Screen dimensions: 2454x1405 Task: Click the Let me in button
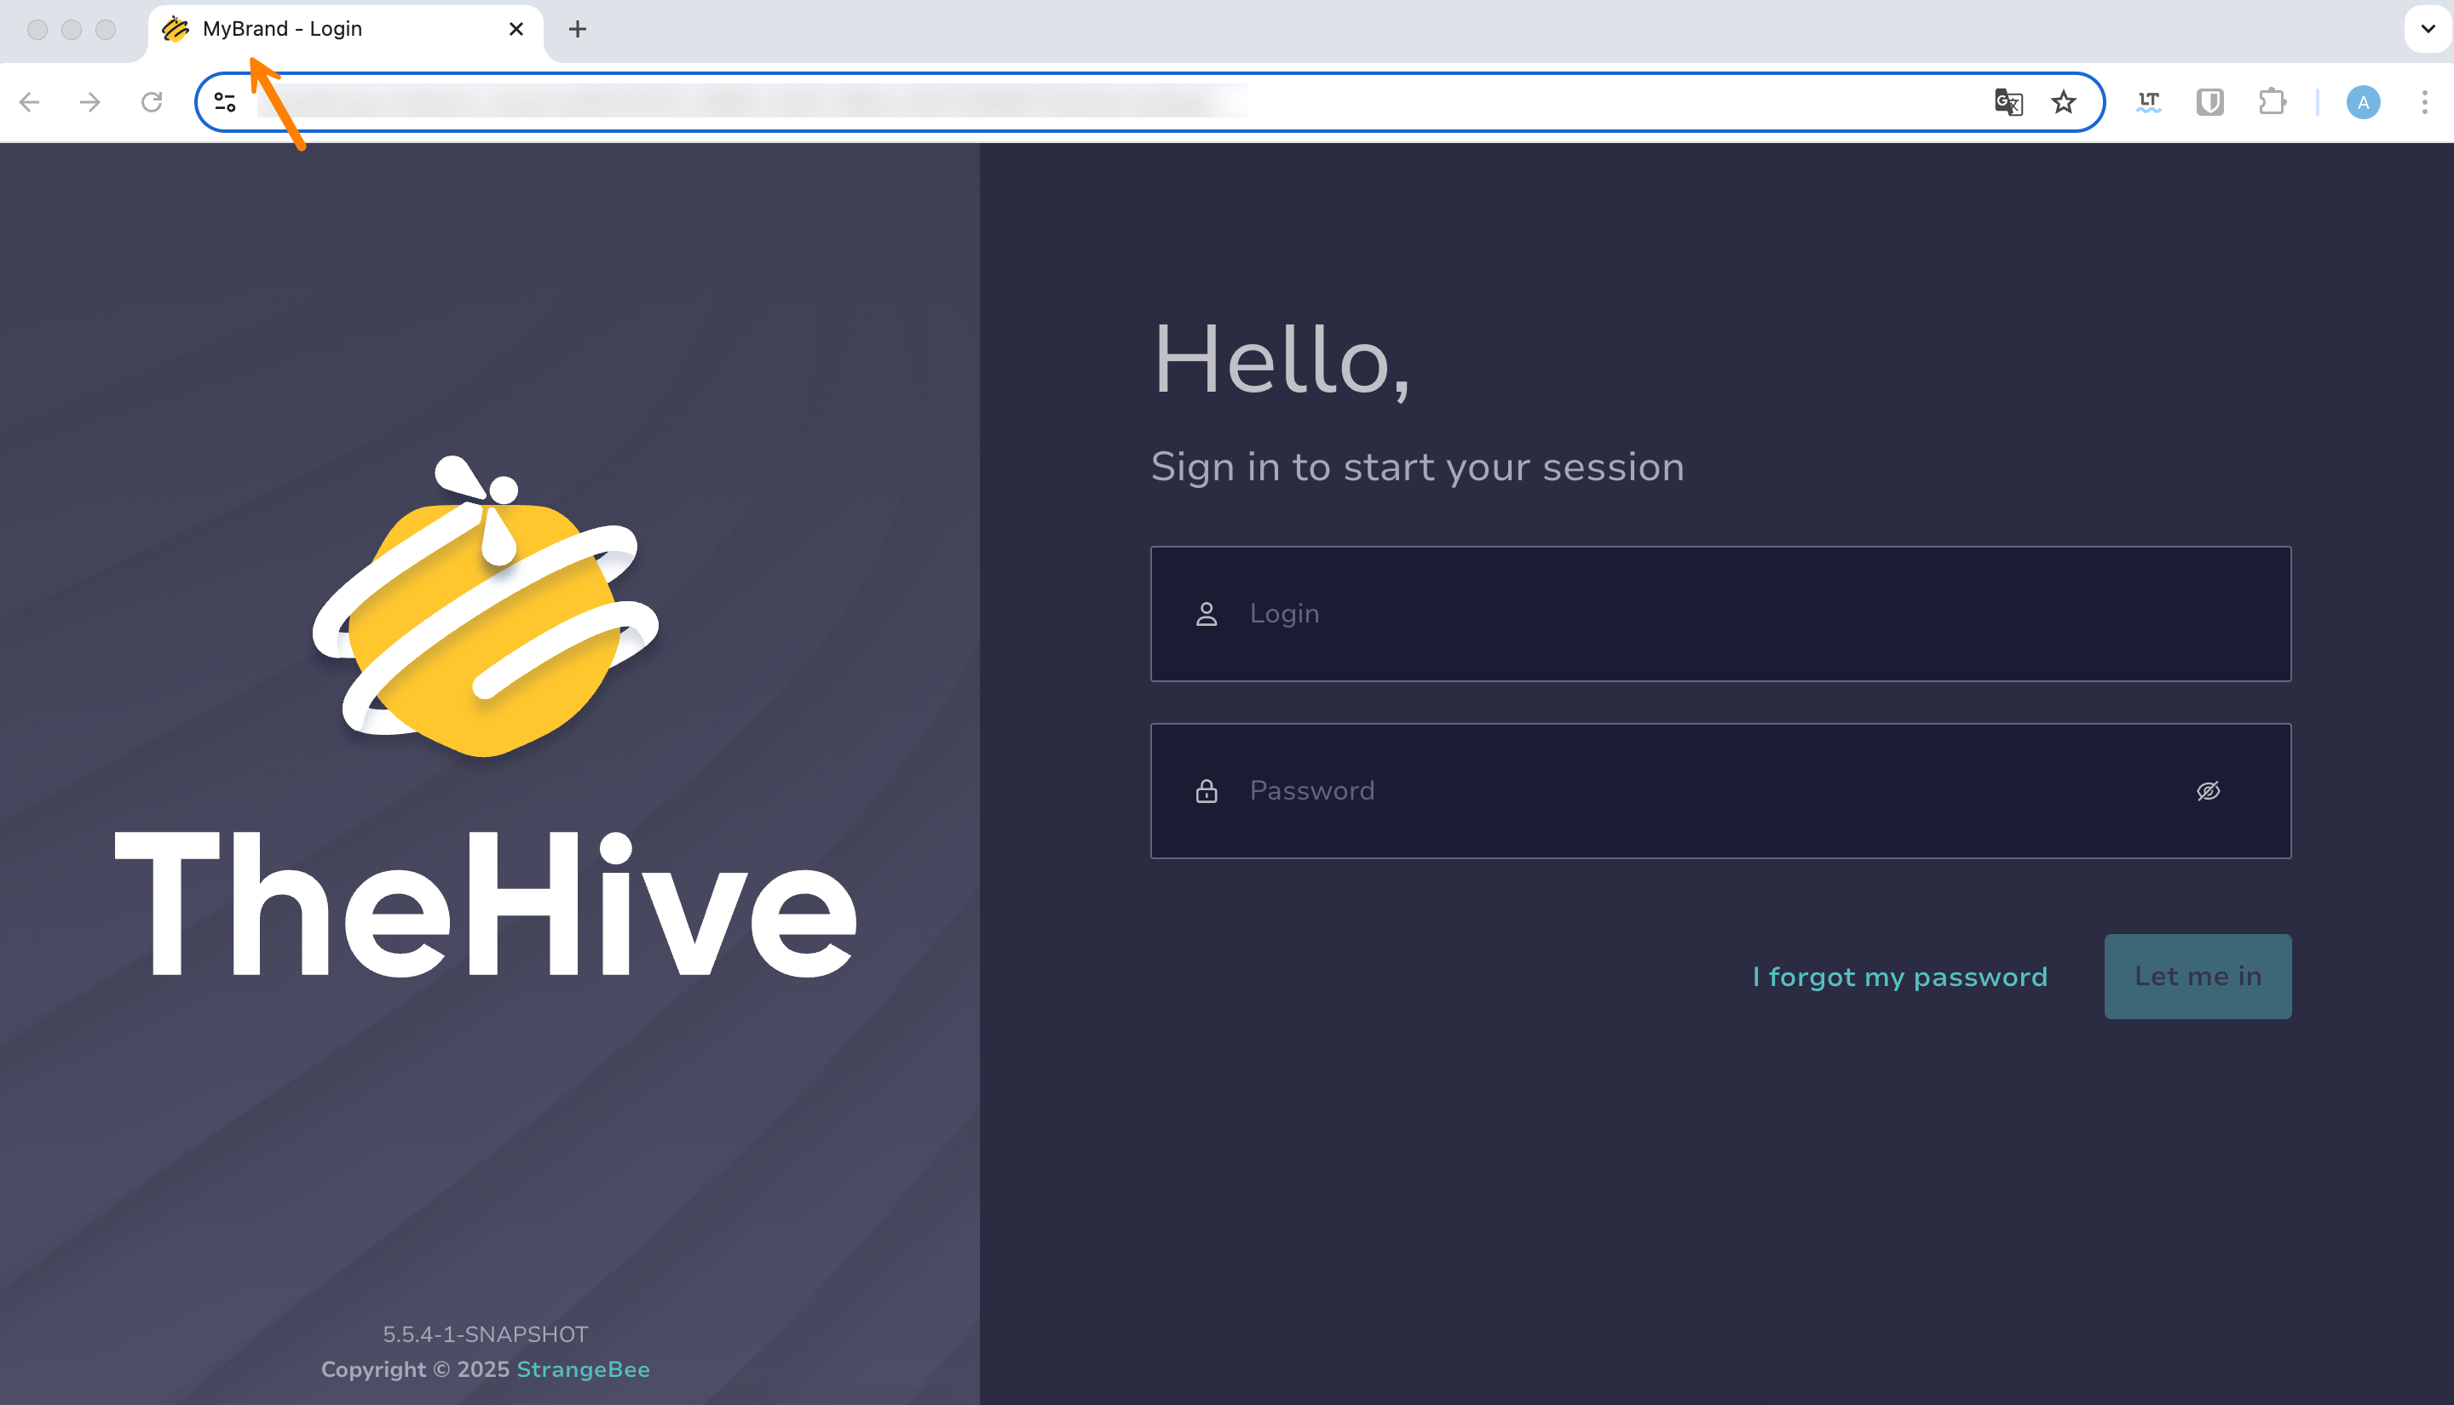[x=2198, y=977]
